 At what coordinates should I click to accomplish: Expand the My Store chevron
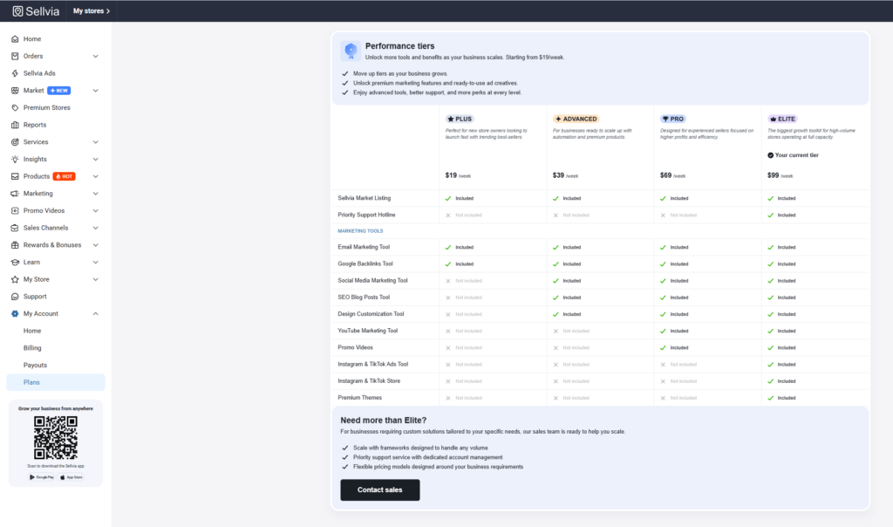(96, 279)
